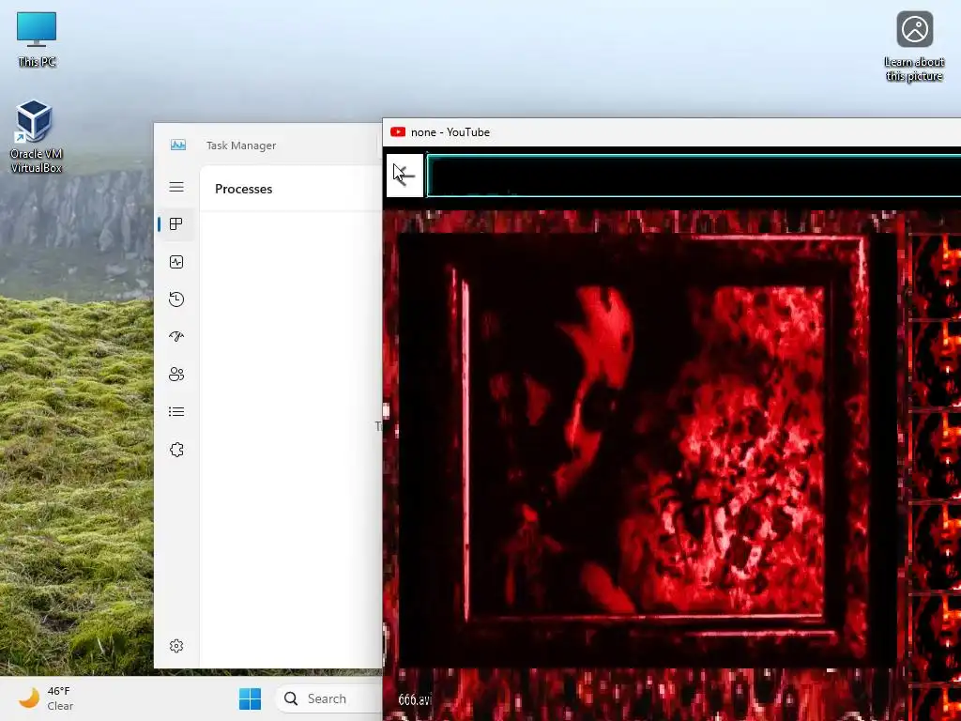Open the Windows Start button
Screen dimensions: 961x721
(x=250, y=698)
